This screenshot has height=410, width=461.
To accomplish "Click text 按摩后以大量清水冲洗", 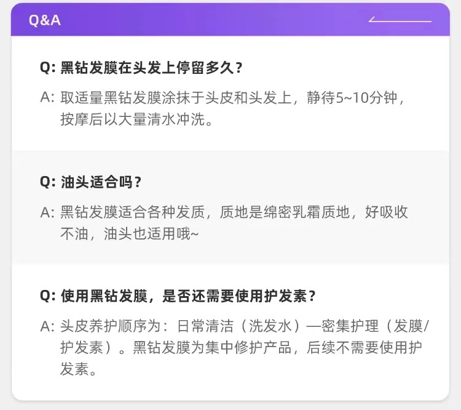I will (x=136, y=119).
